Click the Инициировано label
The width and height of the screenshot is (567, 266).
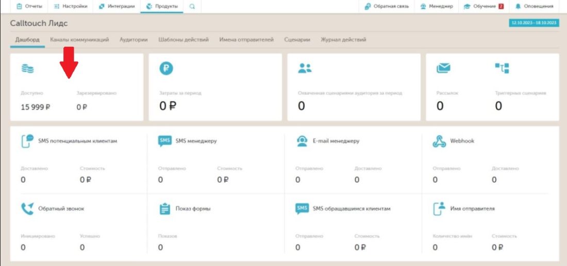38,236
